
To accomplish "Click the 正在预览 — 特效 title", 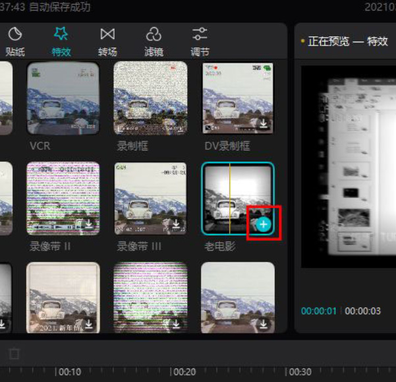I will (348, 41).
